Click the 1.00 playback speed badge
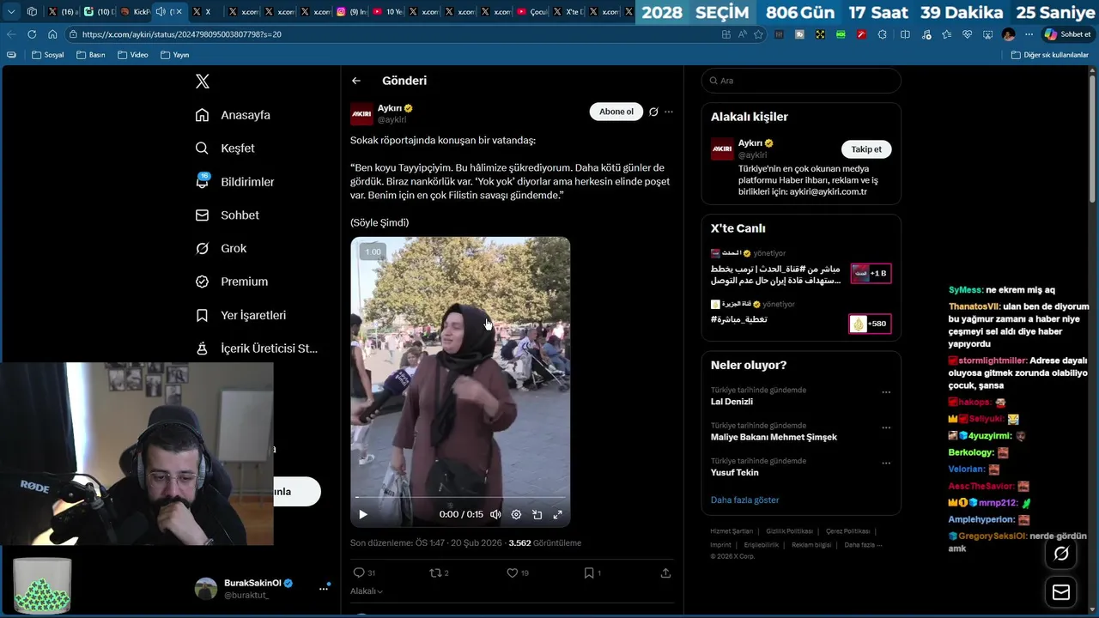Image resolution: width=1099 pixels, height=618 pixels. tap(373, 251)
